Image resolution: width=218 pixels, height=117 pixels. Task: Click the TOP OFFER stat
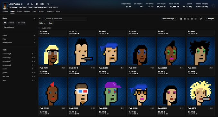(x=150, y=5)
